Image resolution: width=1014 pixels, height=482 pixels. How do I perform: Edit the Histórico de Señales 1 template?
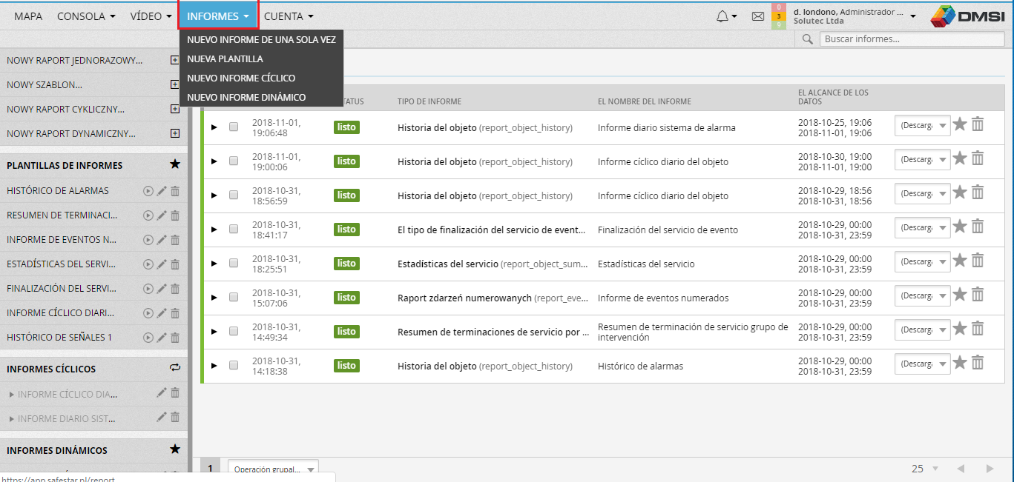162,338
